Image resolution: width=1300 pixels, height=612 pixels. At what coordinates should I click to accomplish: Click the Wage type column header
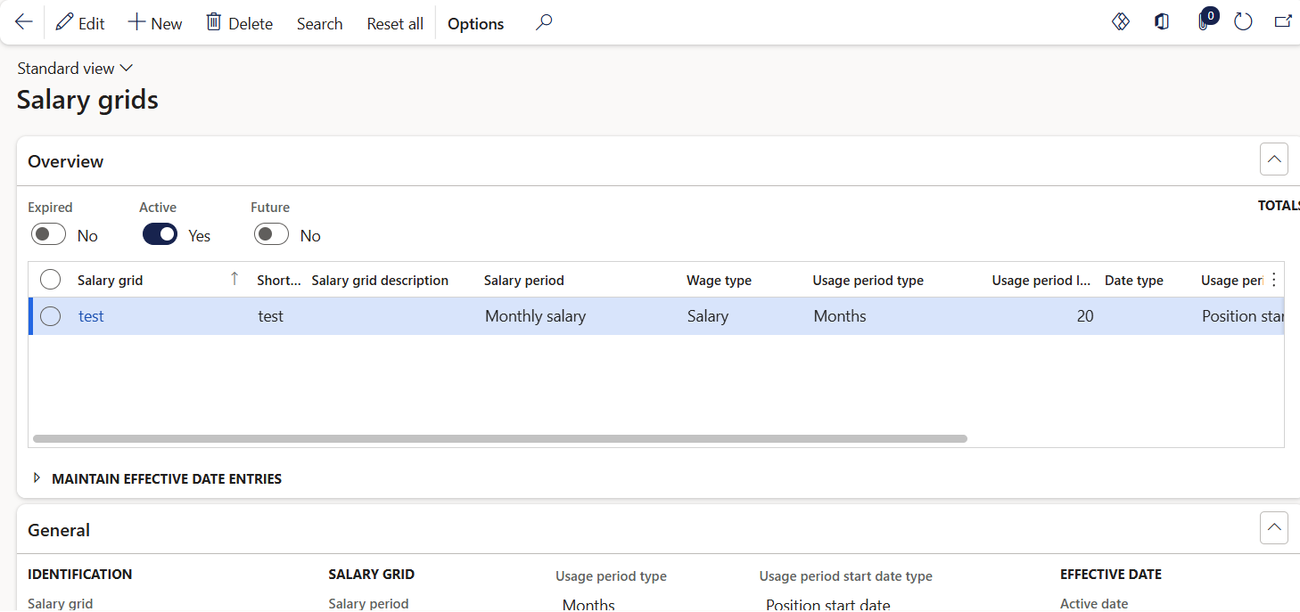719,281
